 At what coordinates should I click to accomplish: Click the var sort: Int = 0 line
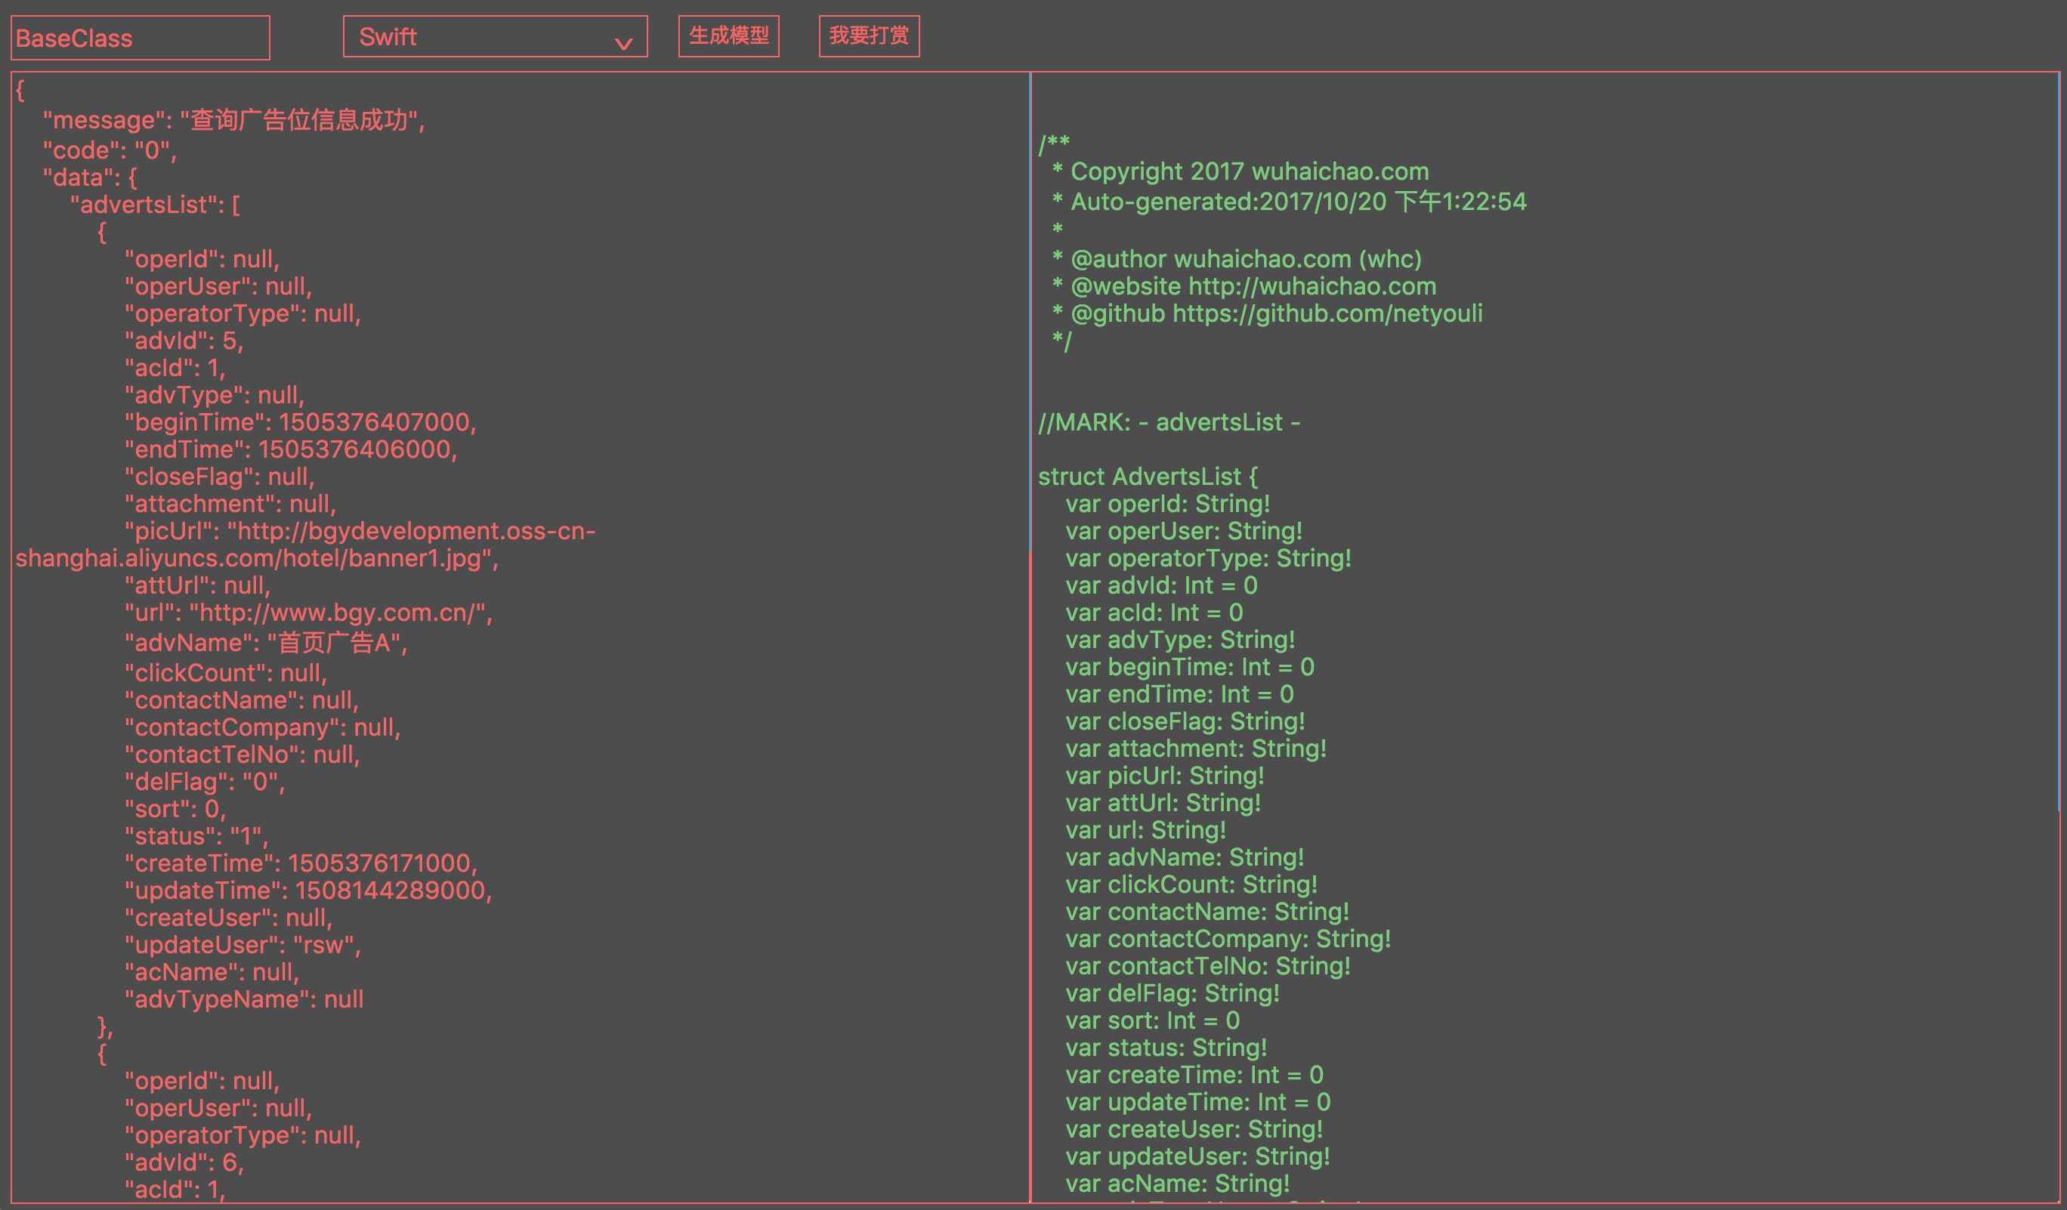click(x=1152, y=1020)
